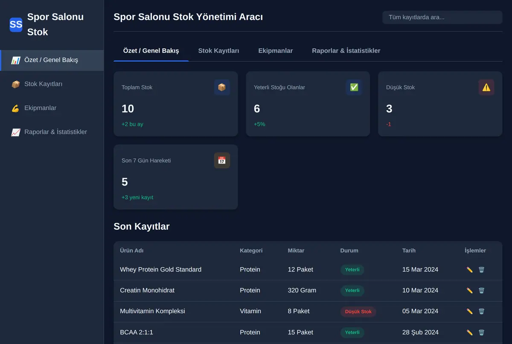Select Özet / Genel Bakış in the sidebar

[52, 60]
